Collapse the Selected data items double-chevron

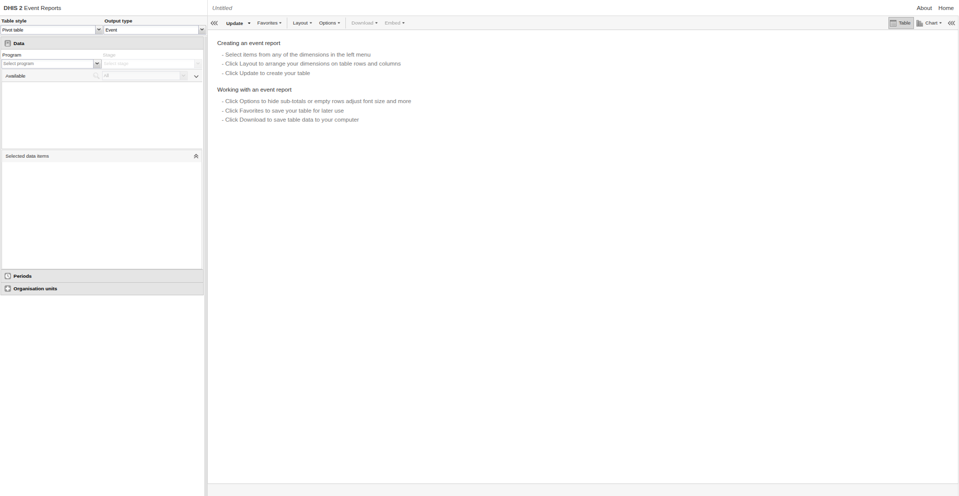coord(196,156)
